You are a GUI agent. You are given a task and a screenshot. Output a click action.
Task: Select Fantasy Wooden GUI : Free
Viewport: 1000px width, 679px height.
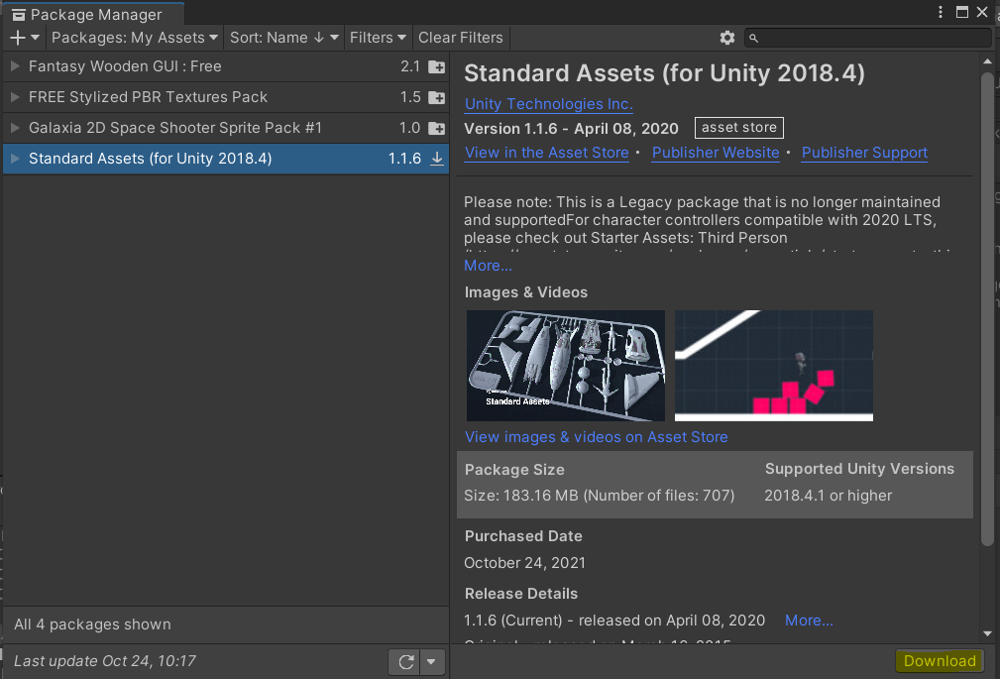226,66
